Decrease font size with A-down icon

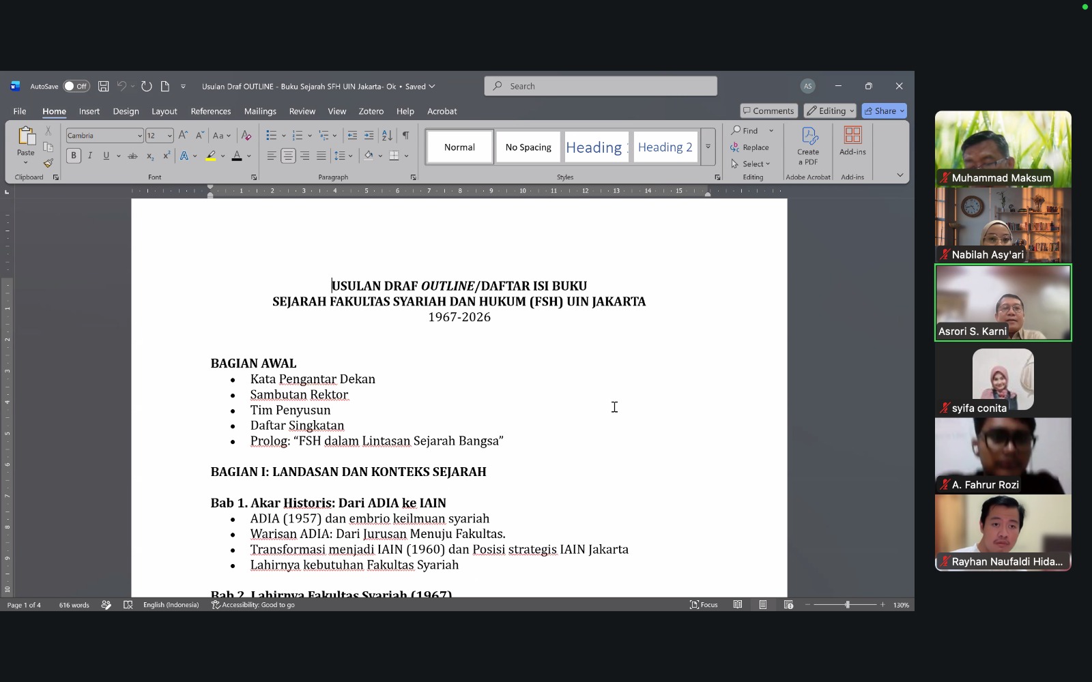pyautogui.click(x=199, y=135)
